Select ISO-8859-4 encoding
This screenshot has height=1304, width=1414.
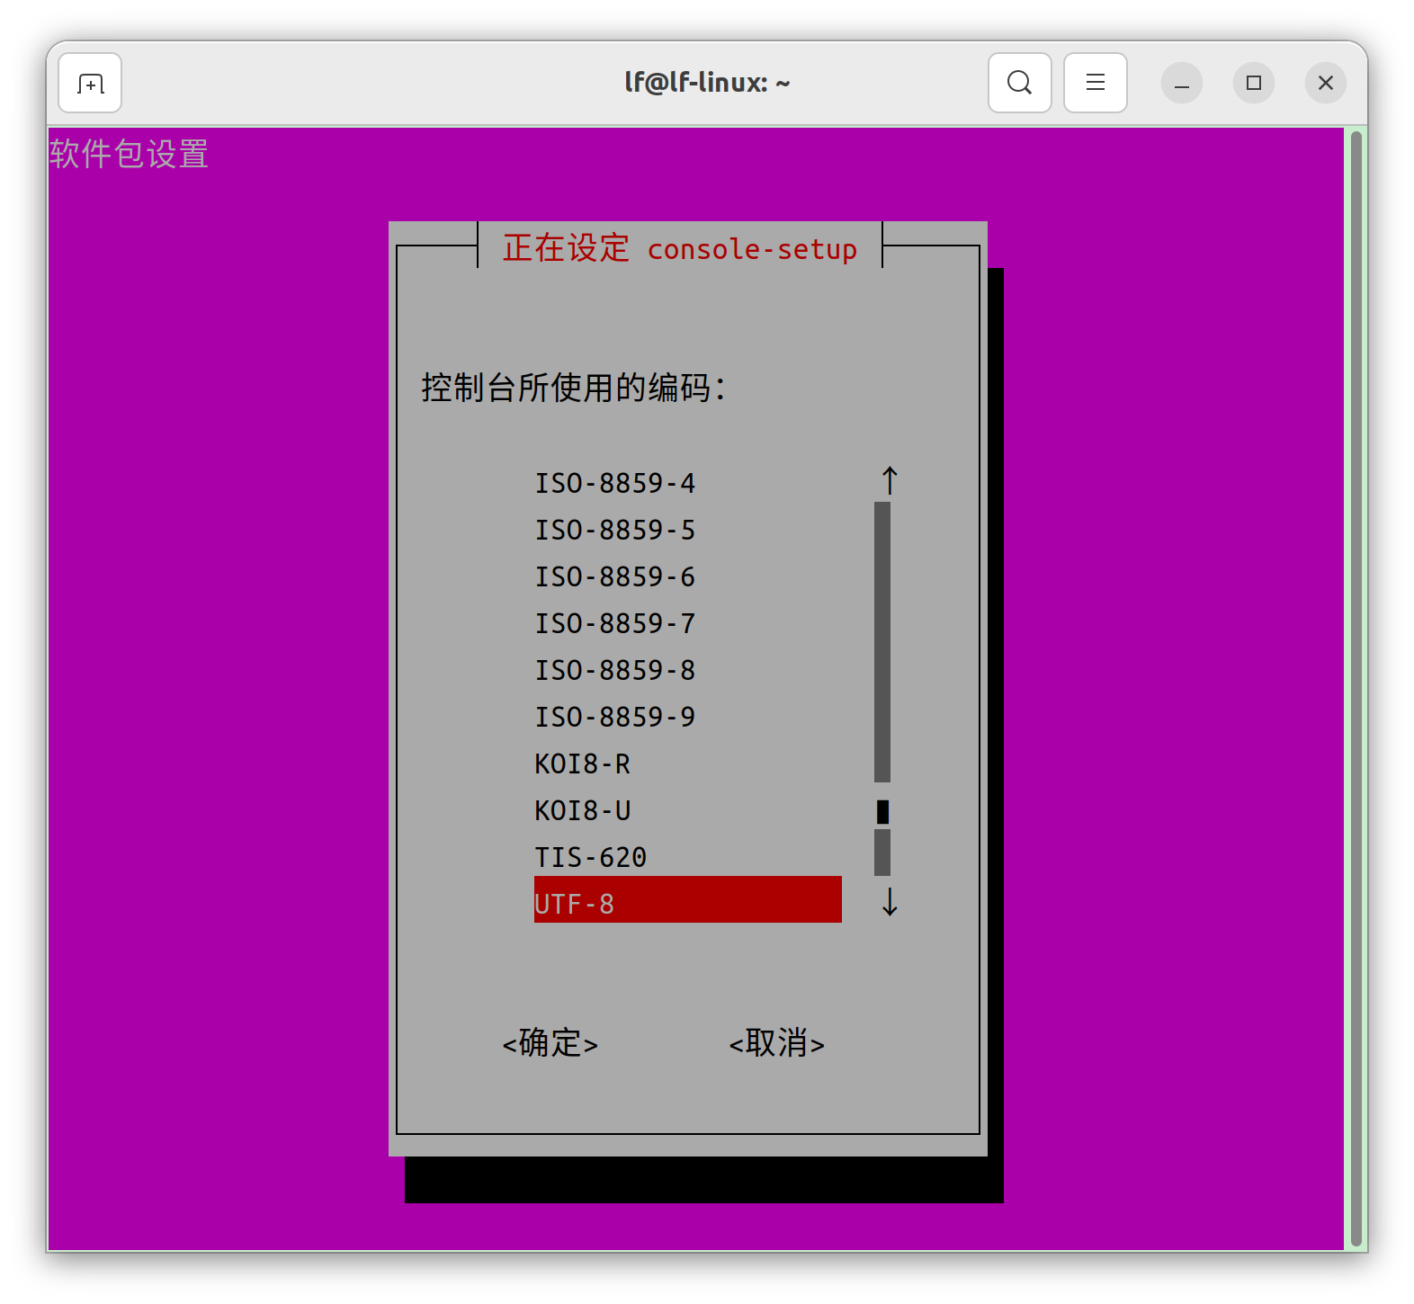click(x=688, y=483)
